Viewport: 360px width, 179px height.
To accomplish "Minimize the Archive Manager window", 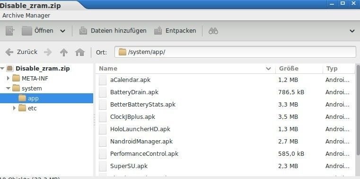I will 332,4.
